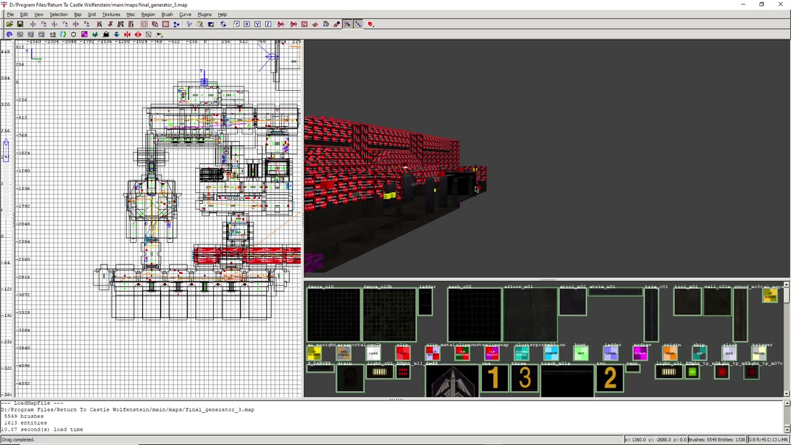Select the areaportal shader thumbnail
This screenshot has width=791, height=445.
click(x=343, y=354)
